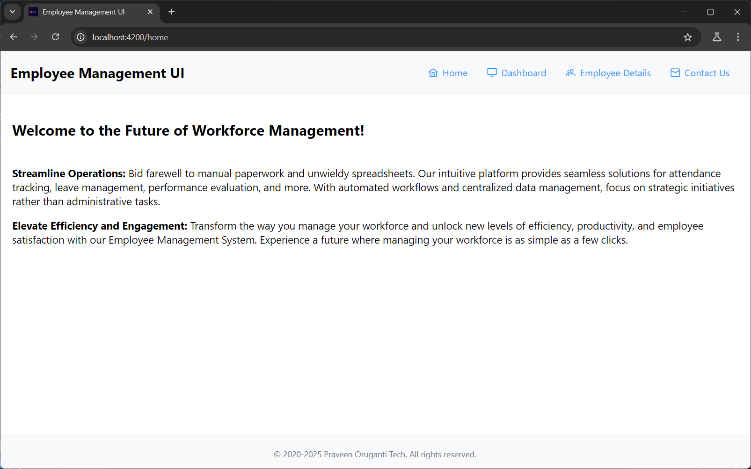Open the Home nav link
751x469 pixels.
click(x=448, y=73)
